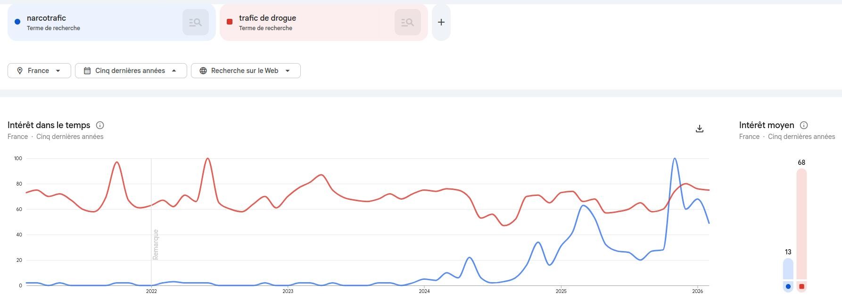The height and width of the screenshot is (301, 842).
Task: Click the search-explore icon for trafic de drogue
Action: (407, 22)
